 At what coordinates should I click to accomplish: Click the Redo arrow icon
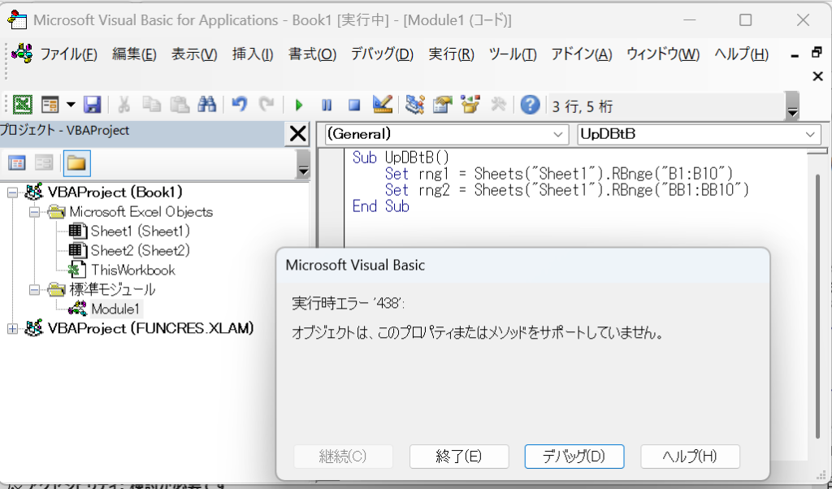click(x=266, y=105)
